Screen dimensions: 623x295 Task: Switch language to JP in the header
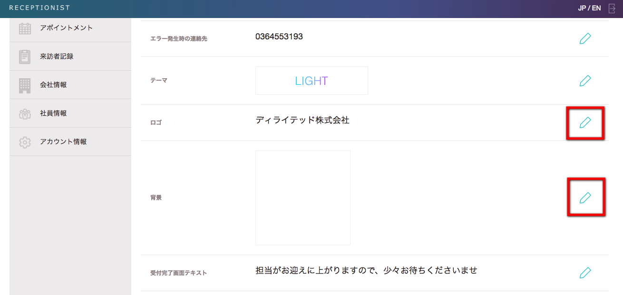tap(582, 8)
